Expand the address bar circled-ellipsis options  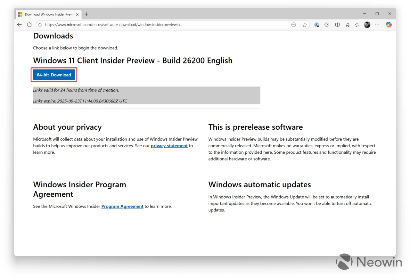293,25
